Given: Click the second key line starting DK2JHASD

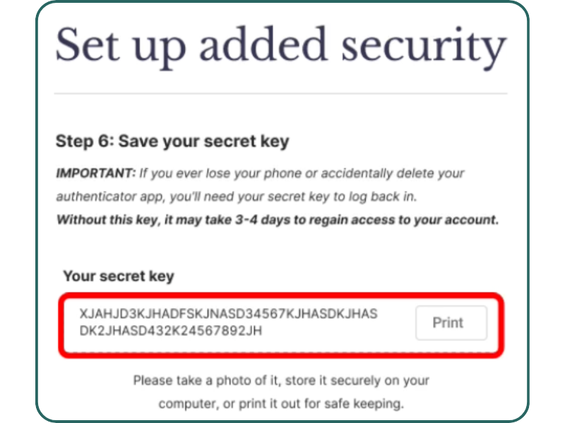Looking at the screenshot, I should click(x=171, y=331).
